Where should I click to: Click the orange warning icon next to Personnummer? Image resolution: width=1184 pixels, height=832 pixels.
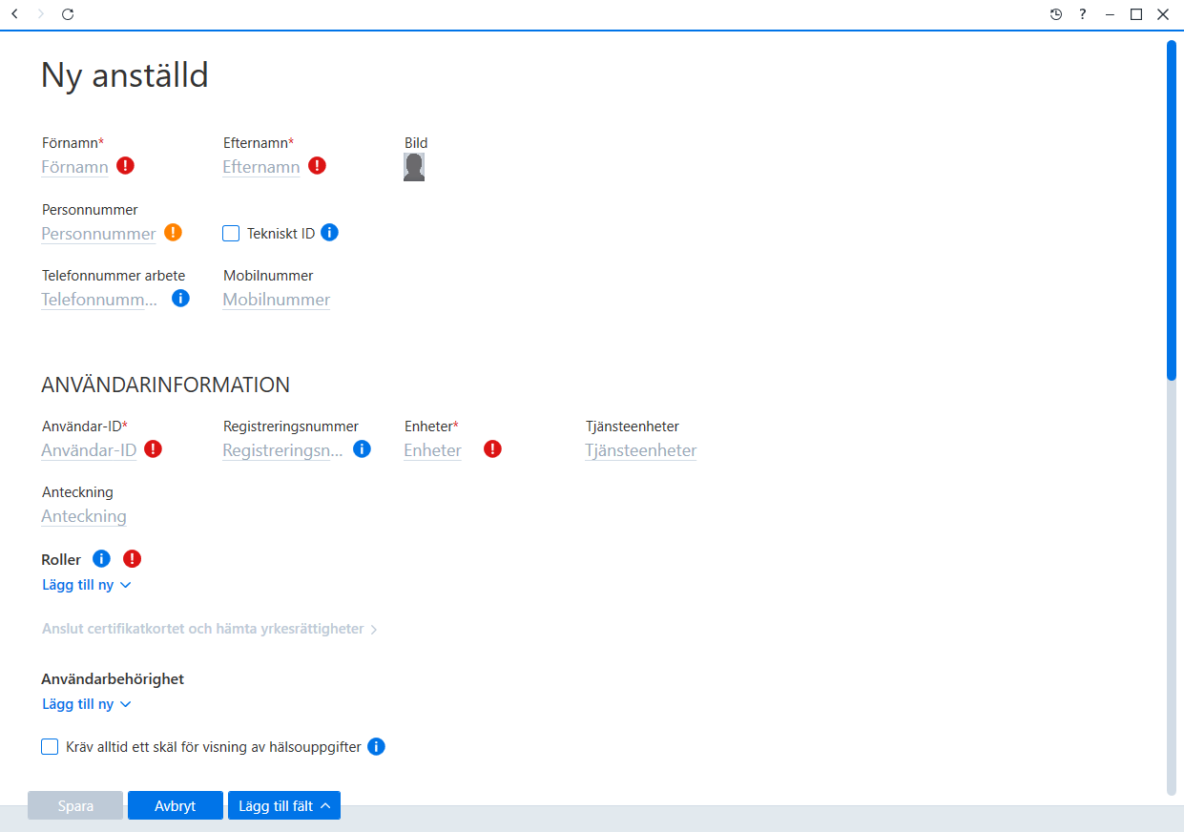(173, 232)
